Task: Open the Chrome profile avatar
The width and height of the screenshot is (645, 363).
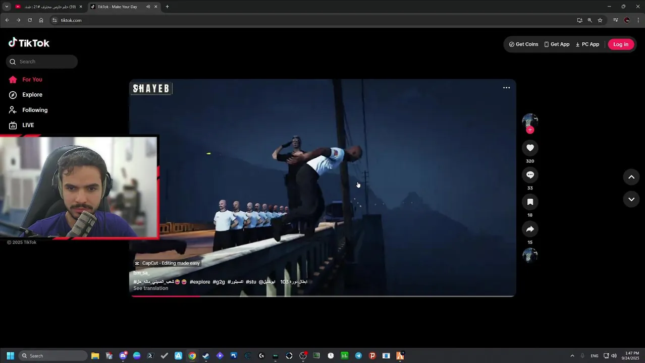Action: [x=627, y=20]
